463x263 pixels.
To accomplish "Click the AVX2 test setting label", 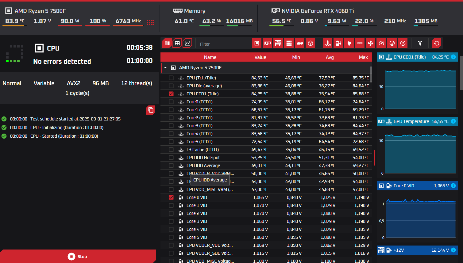I will [x=74, y=83].
